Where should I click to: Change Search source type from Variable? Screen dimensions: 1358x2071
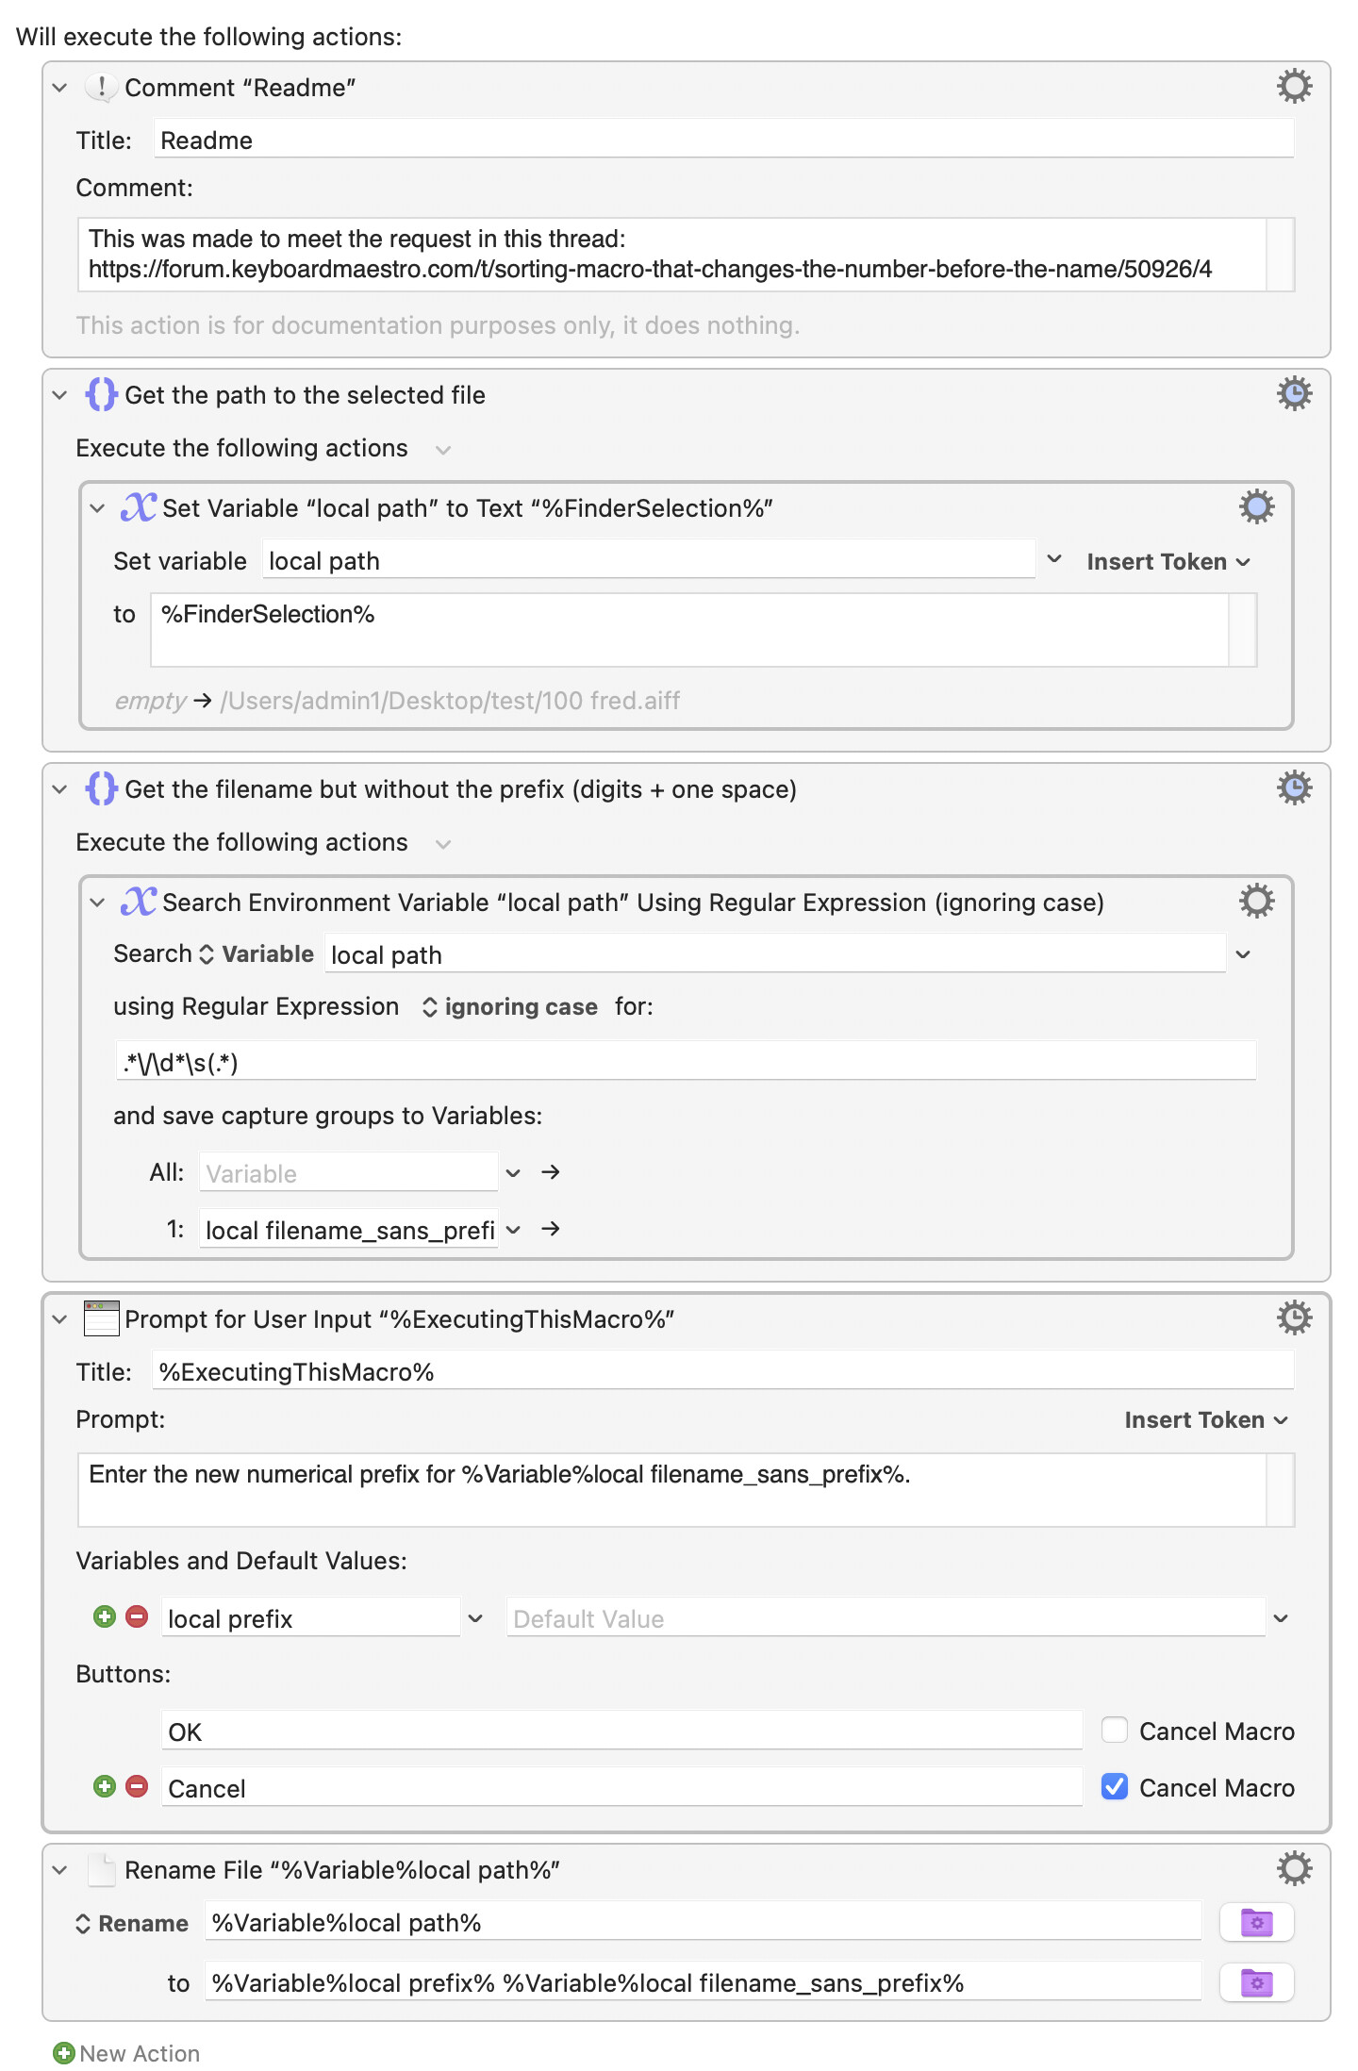[256, 954]
